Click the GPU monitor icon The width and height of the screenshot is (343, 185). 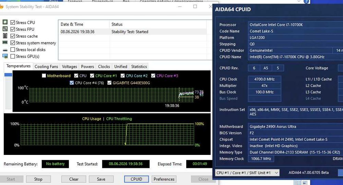(5, 56)
